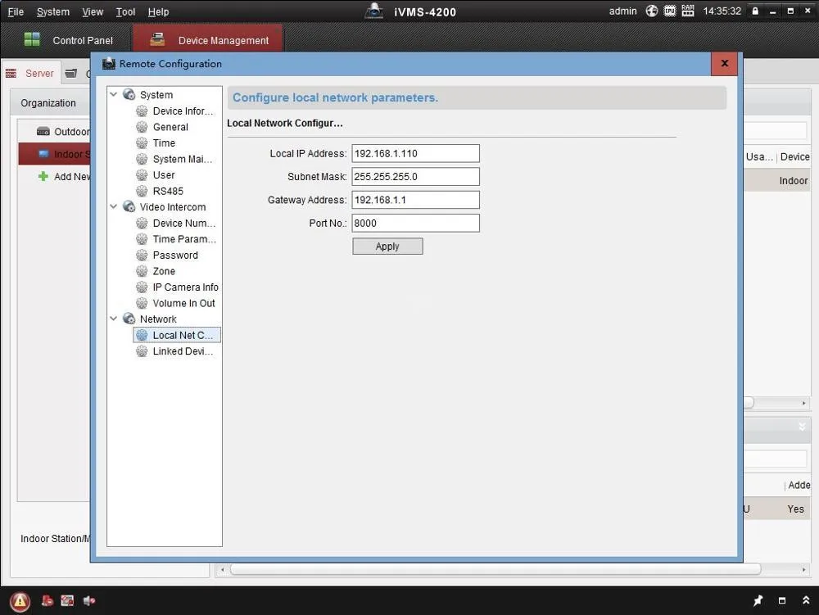The image size is (819, 615).
Task: Click the Video Intercom node globe icon
Action: click(x=129, y=206)
